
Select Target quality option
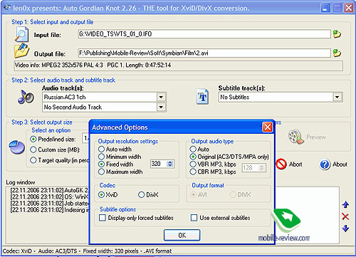pos(33,160)
